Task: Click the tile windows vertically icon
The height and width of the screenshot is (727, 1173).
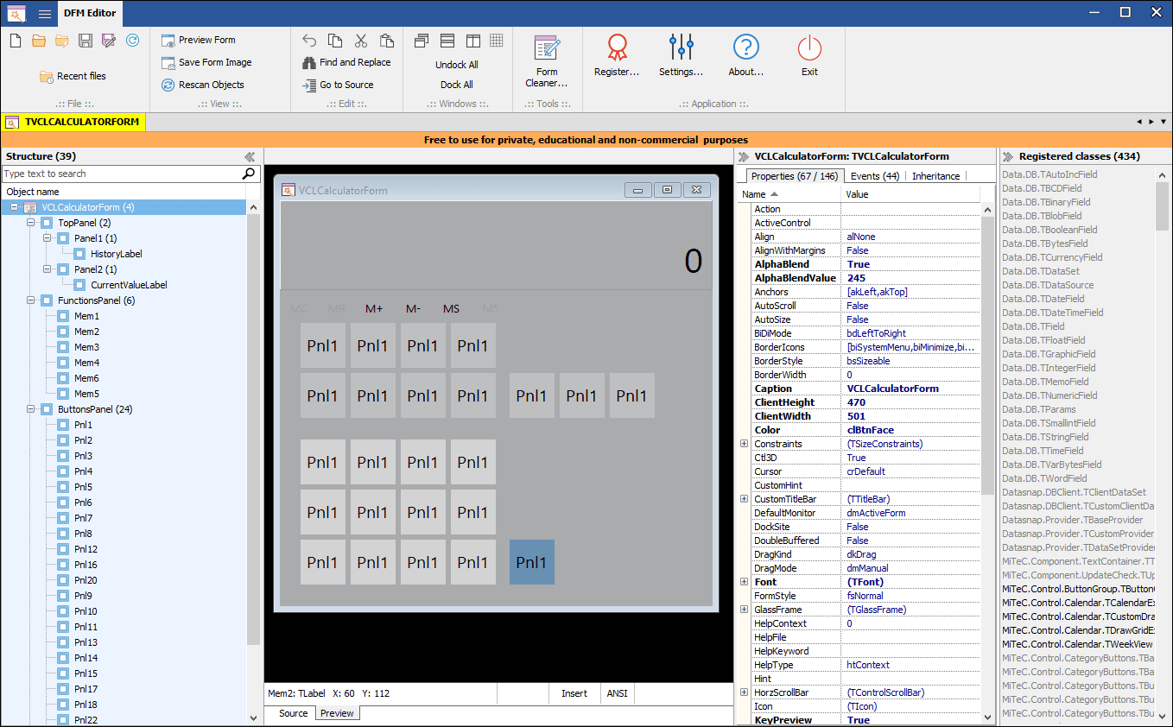Action: [472, 41]
